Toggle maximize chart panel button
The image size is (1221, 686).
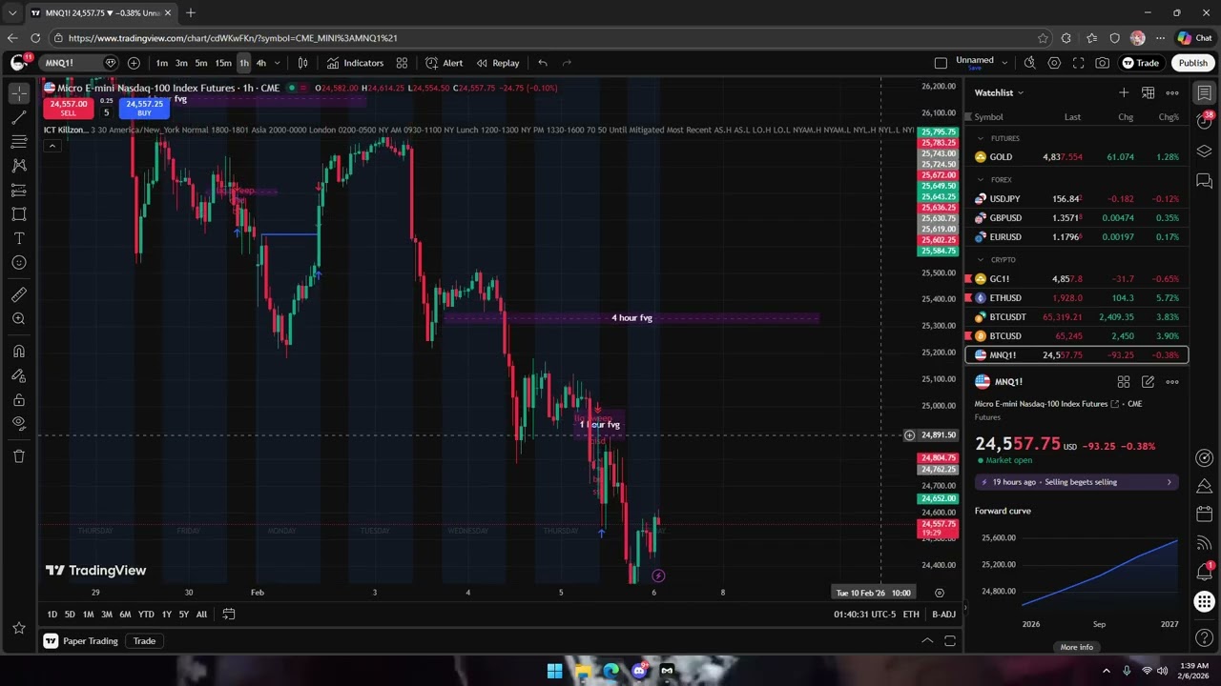click(x=950, y=641)
